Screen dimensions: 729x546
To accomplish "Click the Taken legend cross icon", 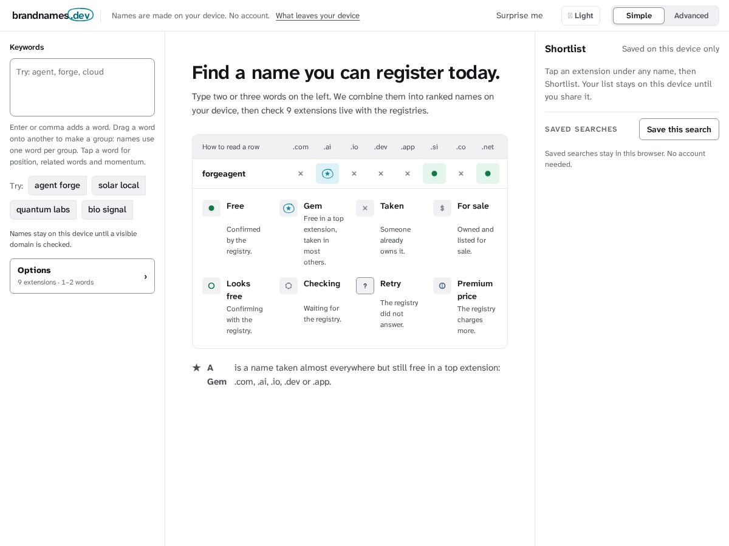I will (x=365, y=208).
